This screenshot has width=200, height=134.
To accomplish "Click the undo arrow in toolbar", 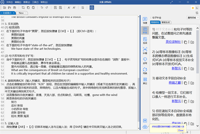I will [x=42, y=7].
